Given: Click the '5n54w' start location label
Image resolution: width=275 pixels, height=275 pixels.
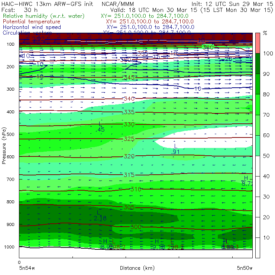Looking at the screenshot, I should coord(27,268).
